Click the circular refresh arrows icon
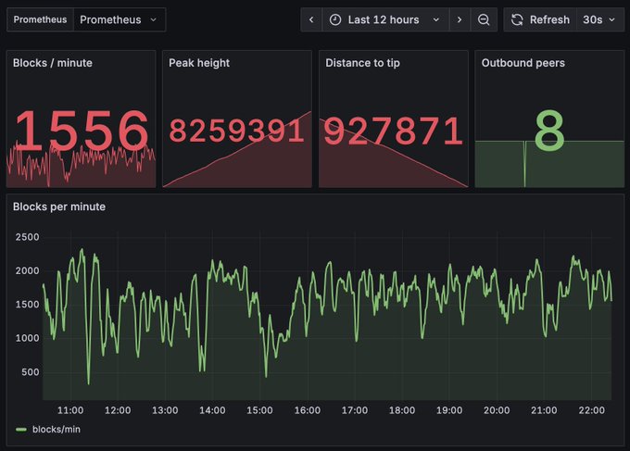 click(517, 19)
